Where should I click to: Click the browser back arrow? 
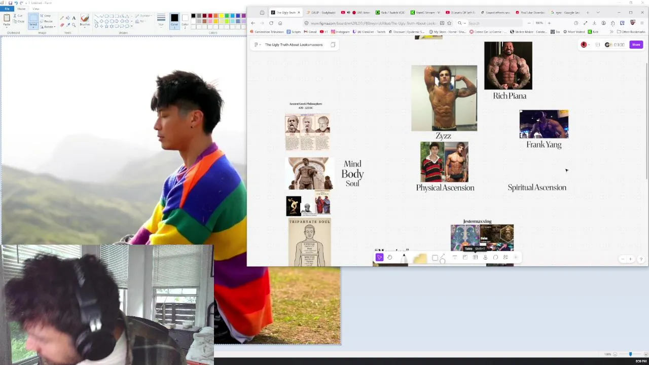click(253, 23)
